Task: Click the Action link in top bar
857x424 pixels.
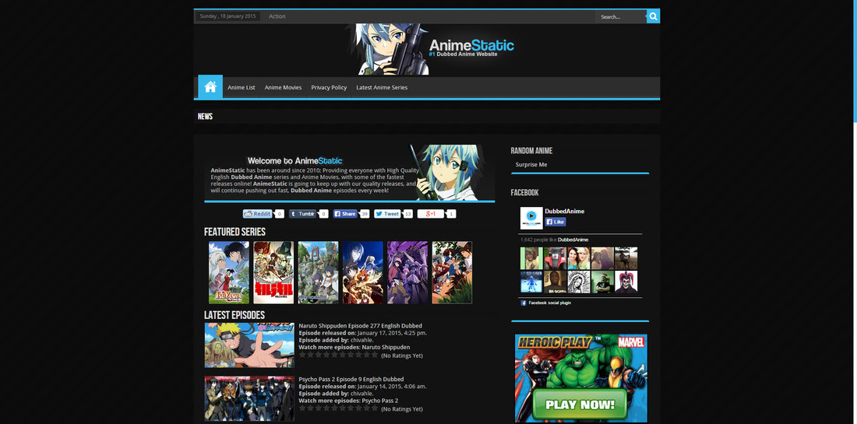Action: point(277,16)
